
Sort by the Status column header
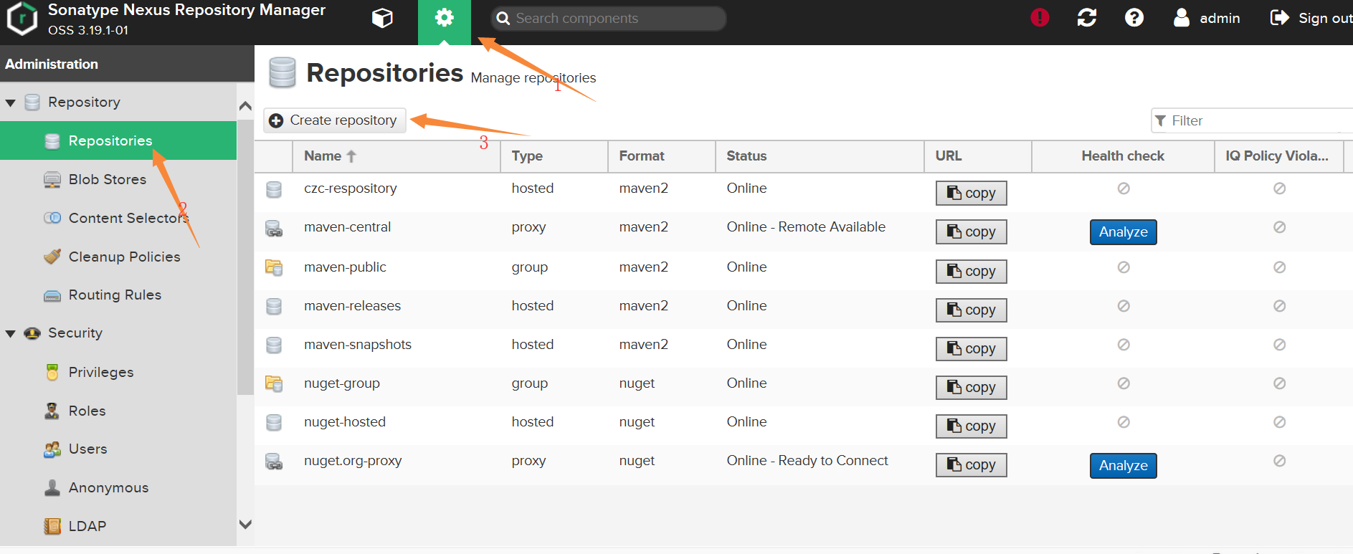[x=820, y=156]
